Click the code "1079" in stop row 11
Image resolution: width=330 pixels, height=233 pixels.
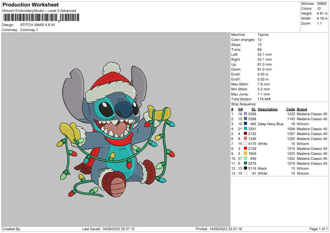tap(291, 163)
